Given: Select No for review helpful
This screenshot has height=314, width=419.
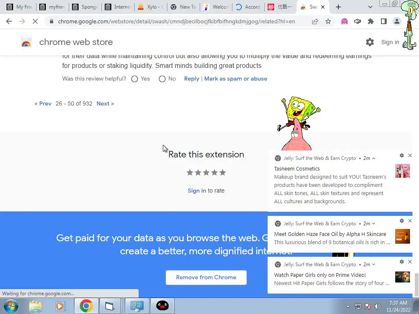Looking at the screenshot, I should [162, 79].
